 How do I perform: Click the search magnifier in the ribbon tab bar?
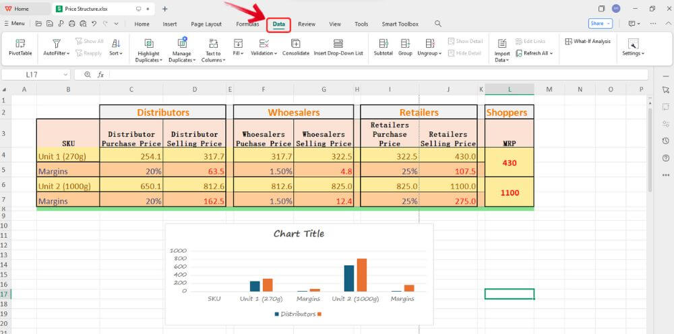pyautogui.click(x=438, y=24)
